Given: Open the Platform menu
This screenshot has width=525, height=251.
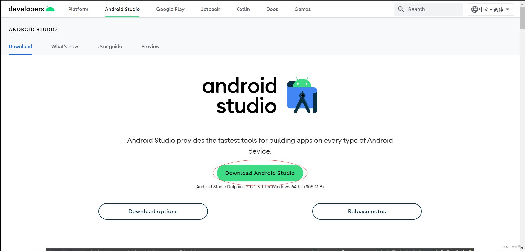Looking at the screenshot, I should (x=78, y=9).
